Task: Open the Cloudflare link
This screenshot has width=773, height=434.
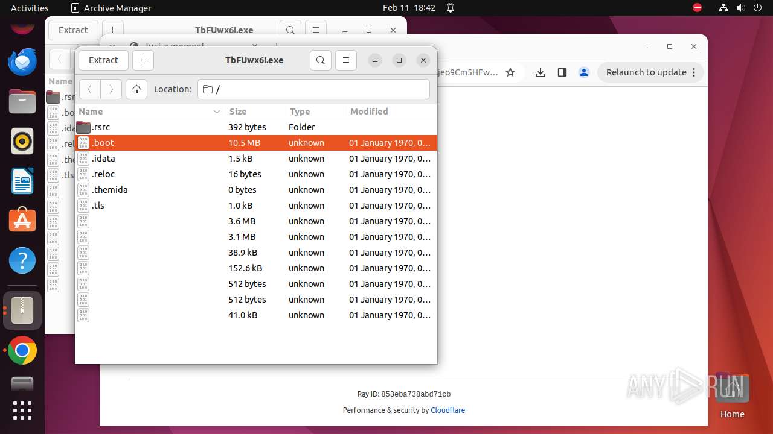Action: click(x=447, y=410)
